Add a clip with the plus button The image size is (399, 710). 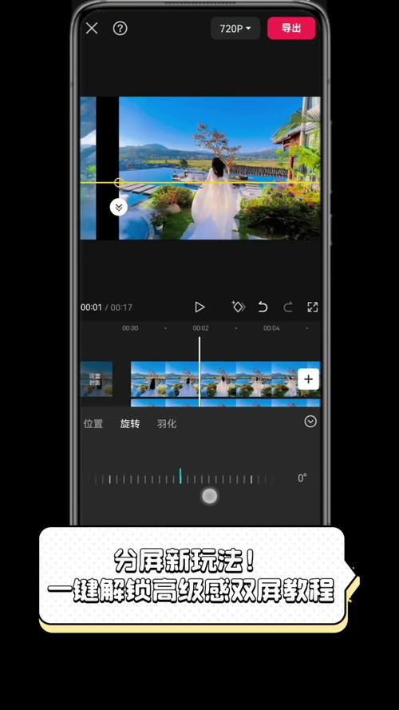[x=309, y=379]
